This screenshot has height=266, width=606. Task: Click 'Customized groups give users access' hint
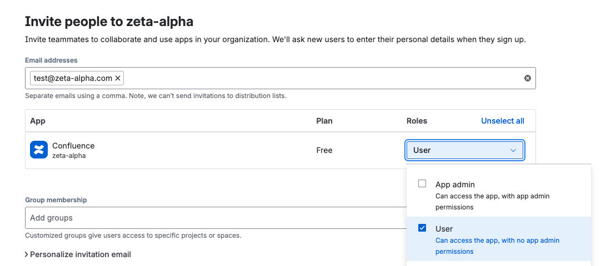click(133, 235)
